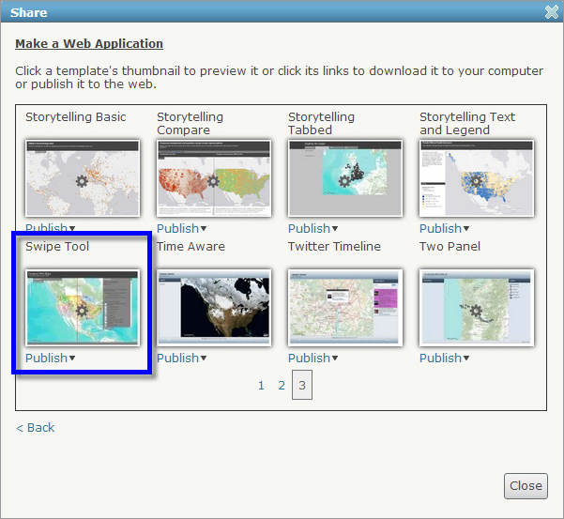The height and width of the screenshot is (519, 564).
Task: Click the Twitter Timeline template title
Action: pyautogui.click(x=334, y=247)
